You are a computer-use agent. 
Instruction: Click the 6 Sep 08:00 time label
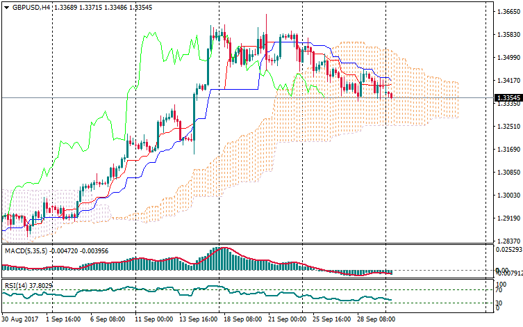108,319
